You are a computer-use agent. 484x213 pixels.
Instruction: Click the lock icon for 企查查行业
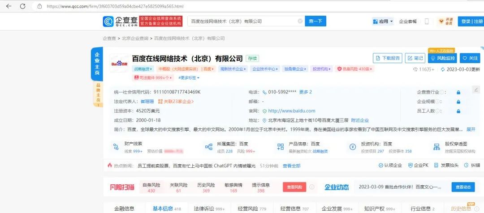pos(458,92)
